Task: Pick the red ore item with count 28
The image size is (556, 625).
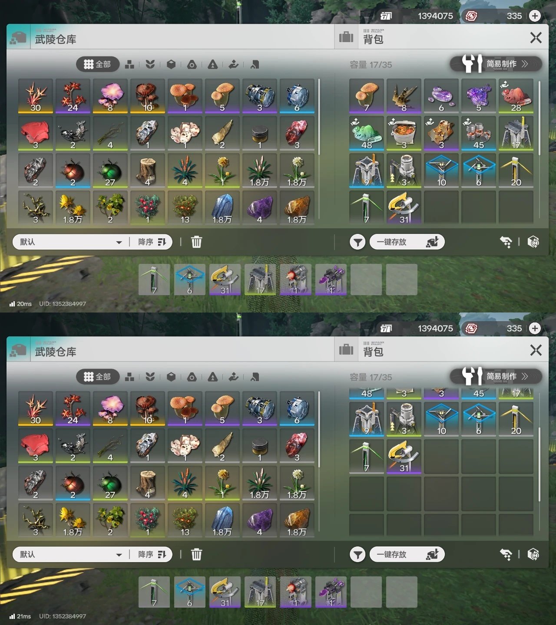Action: [x=516, y=96]
